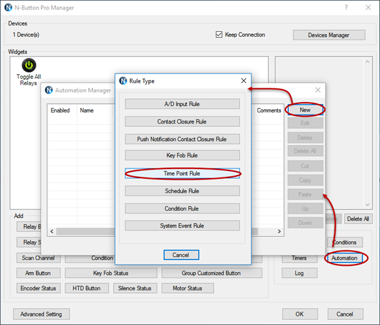Viewport: 380px width, 325px height.
Task: Add an Encoder Status widget
Action: (38, 288)
